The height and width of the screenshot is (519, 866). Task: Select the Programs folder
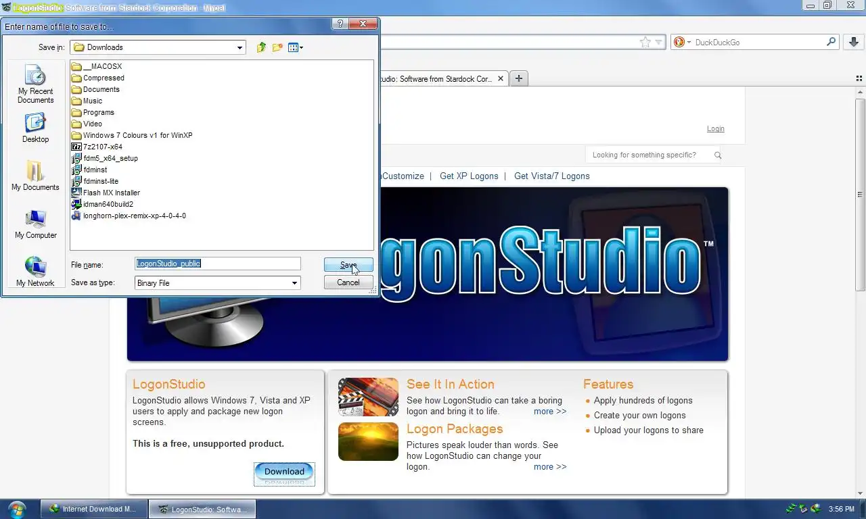click(x=93, y=112)
